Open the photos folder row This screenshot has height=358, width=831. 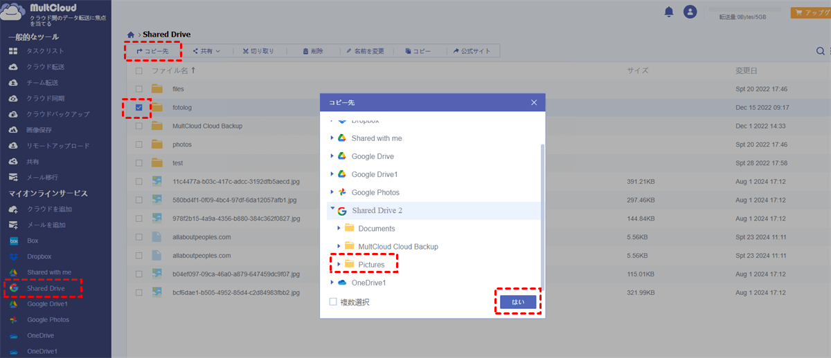(x=182, y=144)
